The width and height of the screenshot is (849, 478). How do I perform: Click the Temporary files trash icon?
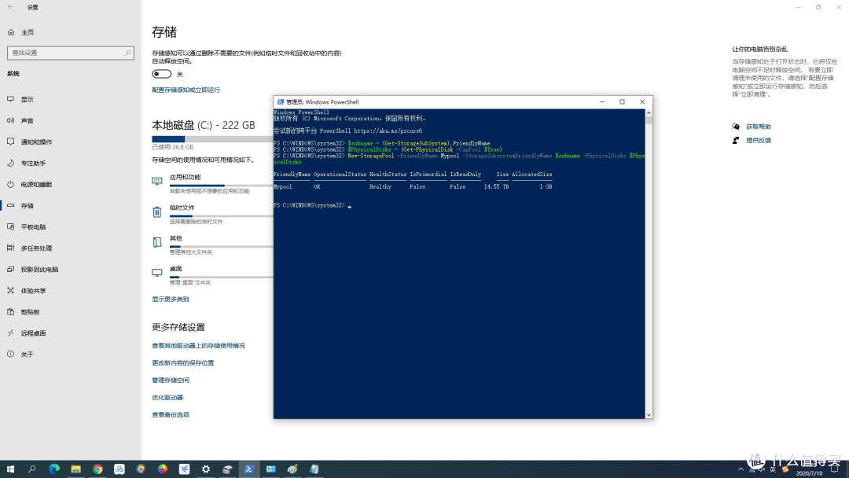156,211
